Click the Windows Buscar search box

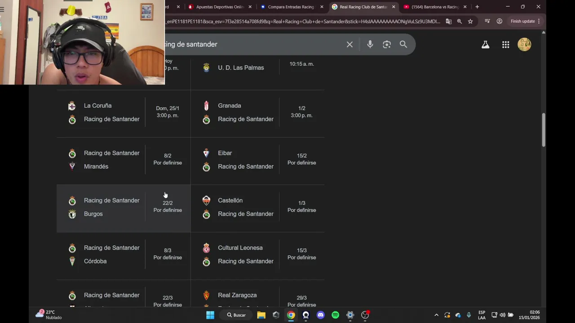236,315
